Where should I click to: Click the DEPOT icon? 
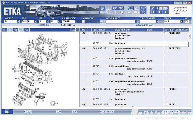click(x=137, y=8)
